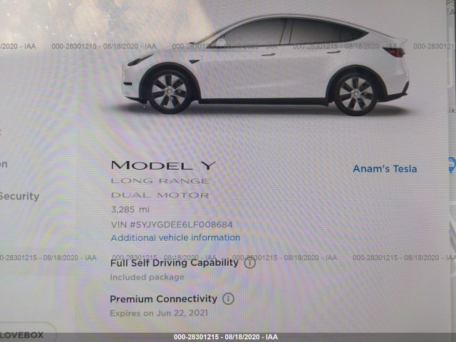Viewport: 456px width, 342px height.
Task: Tap the car's red tail light
Action: click(x=394, y=52)
